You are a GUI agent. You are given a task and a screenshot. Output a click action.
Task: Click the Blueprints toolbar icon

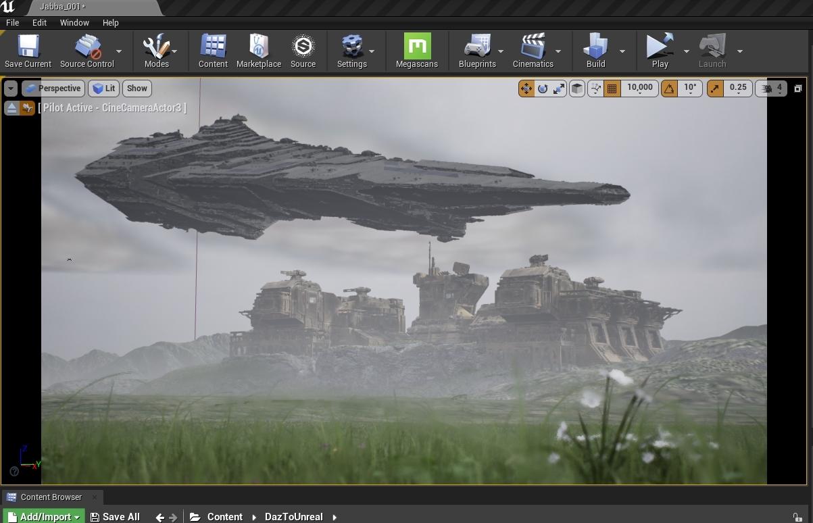point(477,51)
